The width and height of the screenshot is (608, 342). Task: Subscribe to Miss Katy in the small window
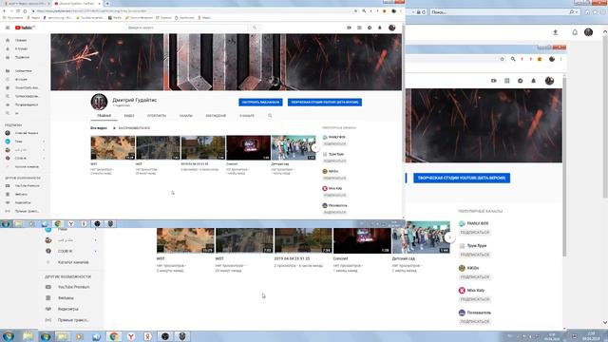click(x=335, y=195)
